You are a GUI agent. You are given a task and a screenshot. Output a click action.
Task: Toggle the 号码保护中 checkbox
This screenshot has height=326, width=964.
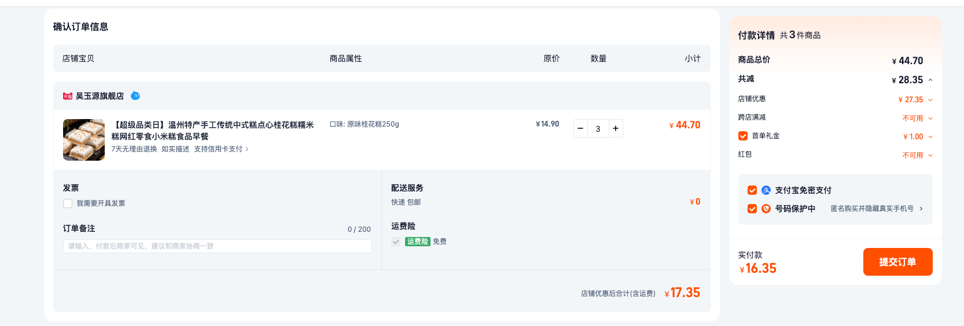pyautogui.click(x=752, y=209)
